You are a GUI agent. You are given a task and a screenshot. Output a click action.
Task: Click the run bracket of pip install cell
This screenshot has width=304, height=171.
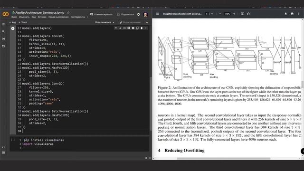click(x=13, y=140)
